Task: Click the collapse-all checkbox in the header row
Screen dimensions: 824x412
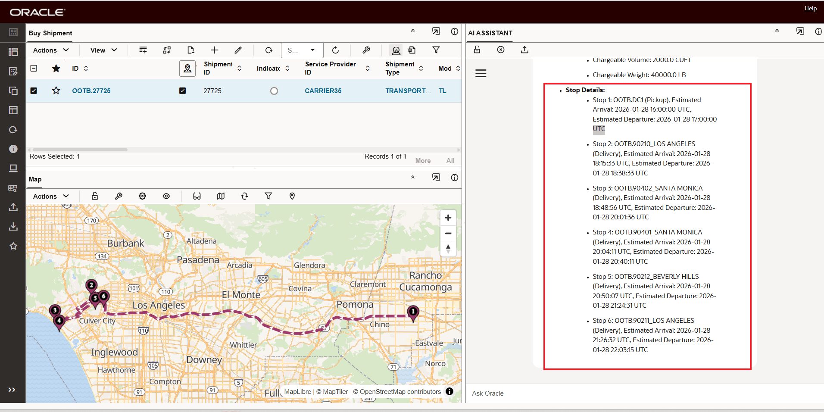Action: pyautogui.click(x=34, y=68)
